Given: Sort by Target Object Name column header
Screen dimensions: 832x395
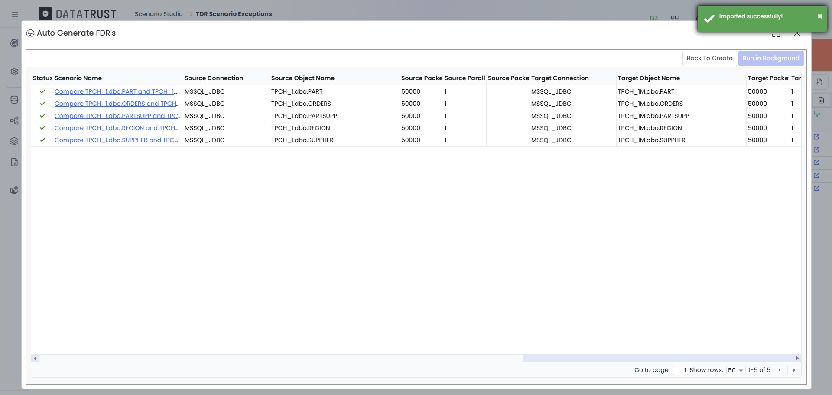Looking at the screenshot, I should 681,78.
